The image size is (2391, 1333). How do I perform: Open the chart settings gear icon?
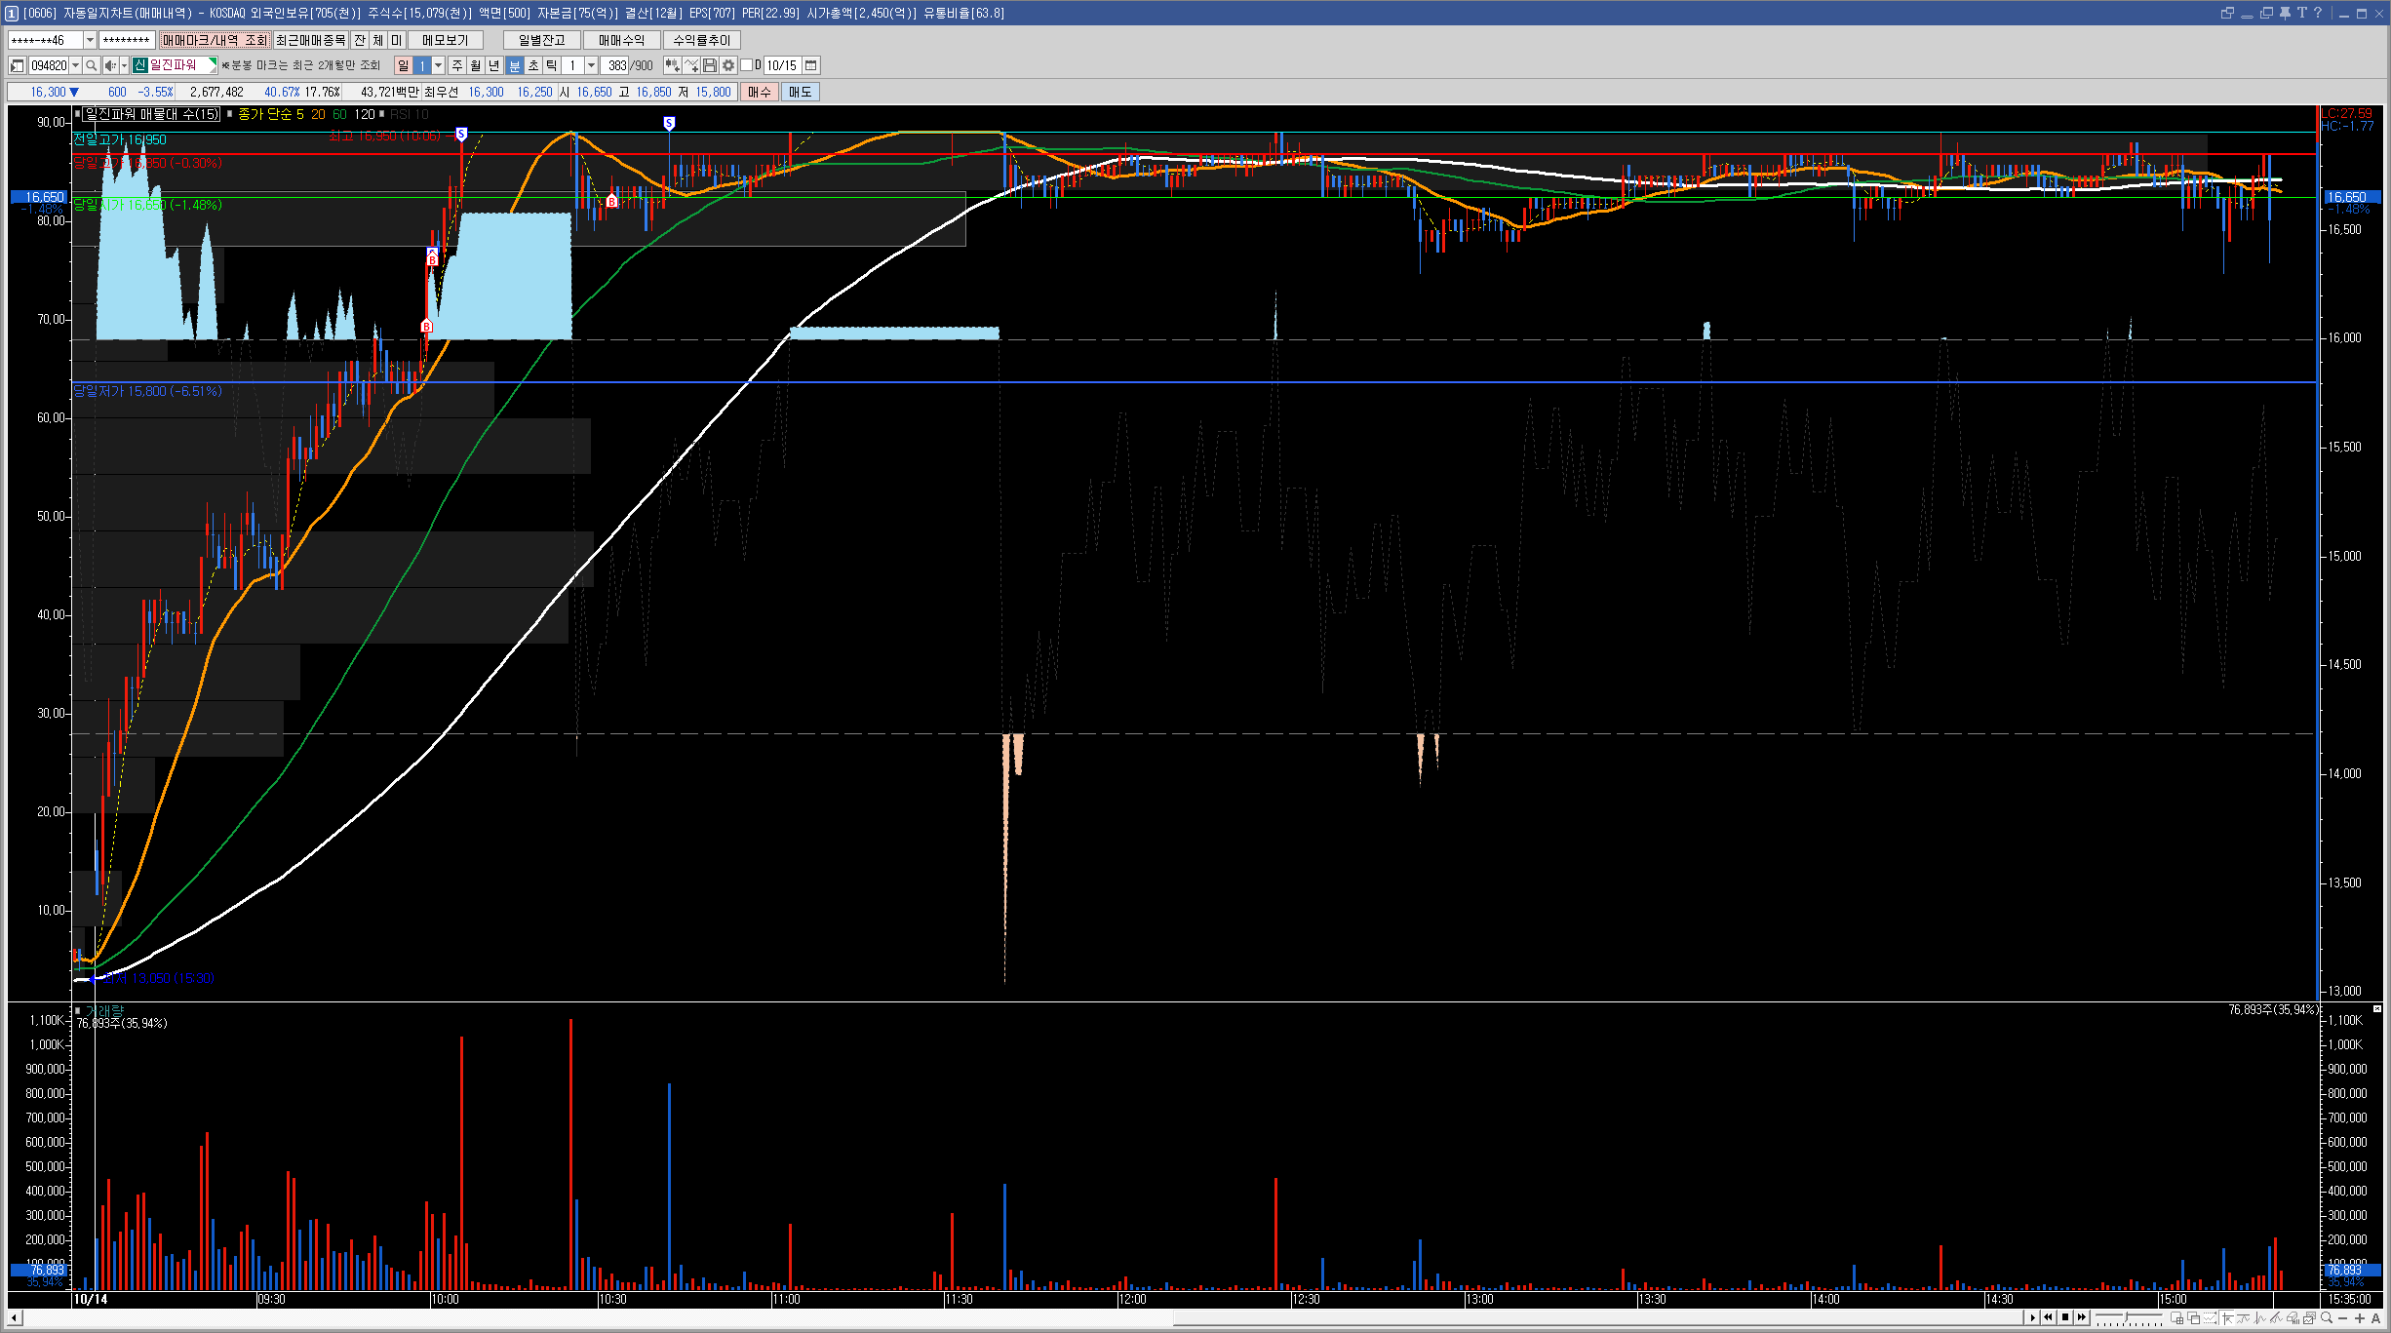(x=728, y=65)
